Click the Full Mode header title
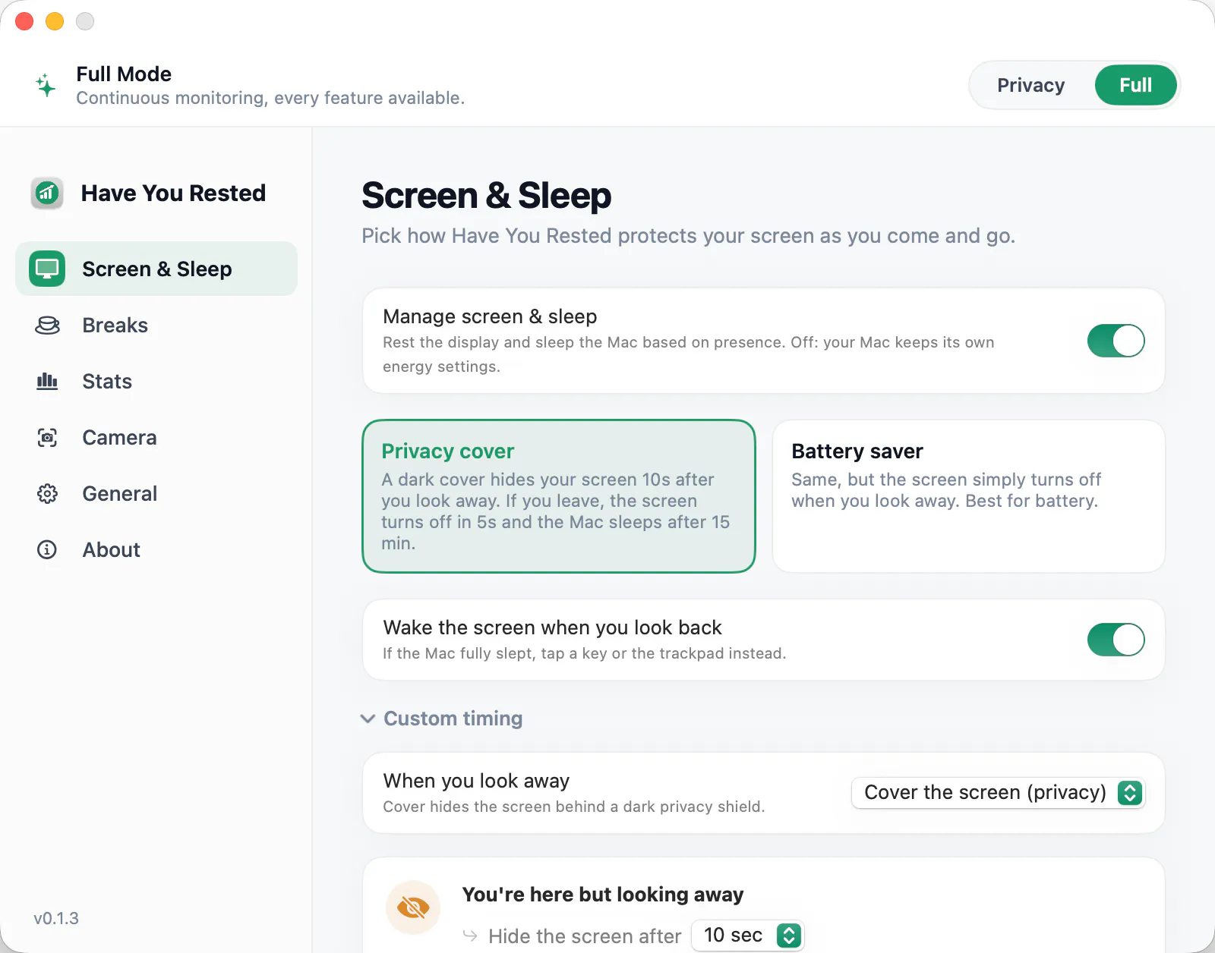The image size is (1215, 953). [x=124, y=74]
